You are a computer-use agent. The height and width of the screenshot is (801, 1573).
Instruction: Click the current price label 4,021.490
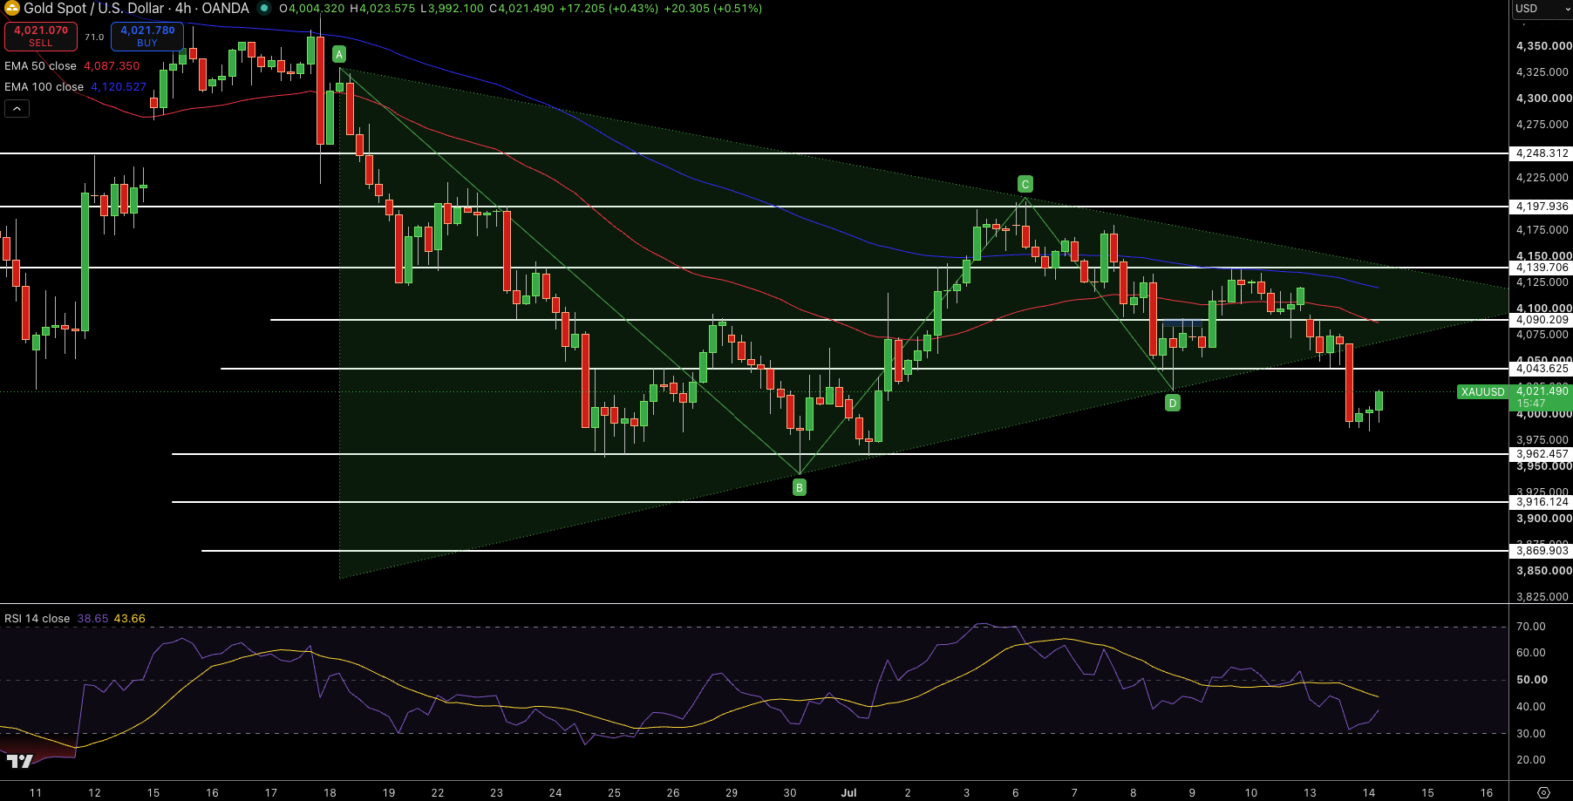1542,391
